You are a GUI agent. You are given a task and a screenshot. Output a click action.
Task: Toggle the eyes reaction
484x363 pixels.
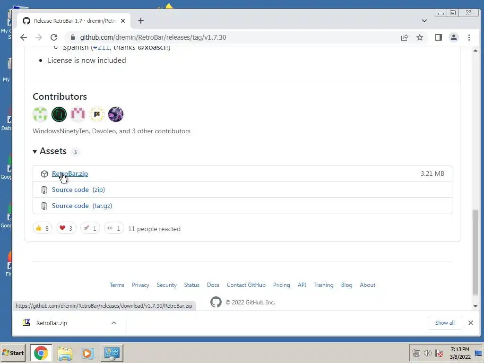[x=113, y=228]
